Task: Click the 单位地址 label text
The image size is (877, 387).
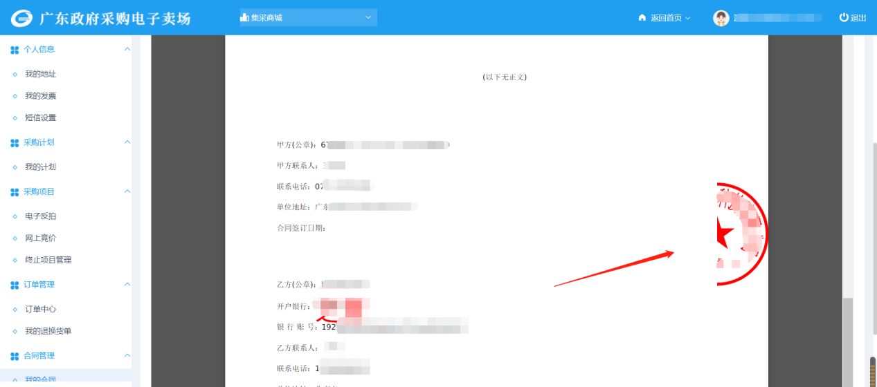Action: pyautogui.click(x=293, y=207)
